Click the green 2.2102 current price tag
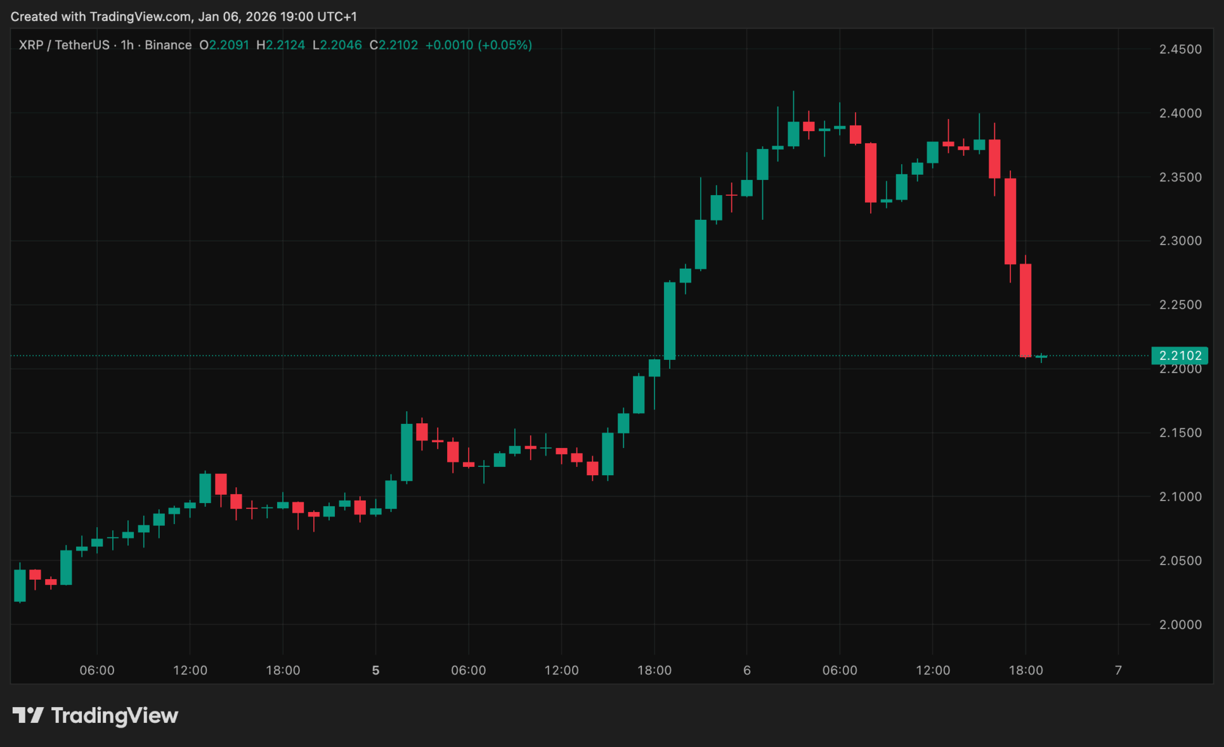Image resolution: width=1224 pixels, height=747 pixels. click(1180, 355)
